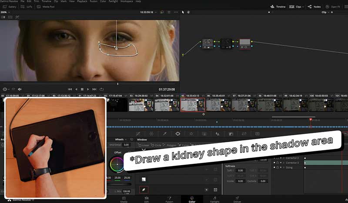348x203 pixels.
Task: Open the Sizing palette icon
Action: (x=244, y=134)
